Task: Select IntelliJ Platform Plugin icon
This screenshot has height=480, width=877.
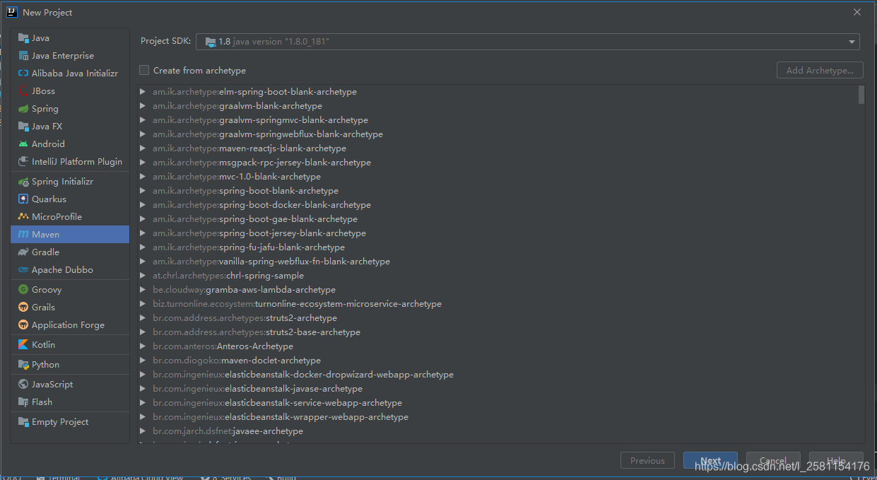Action: tap(23, 162)
